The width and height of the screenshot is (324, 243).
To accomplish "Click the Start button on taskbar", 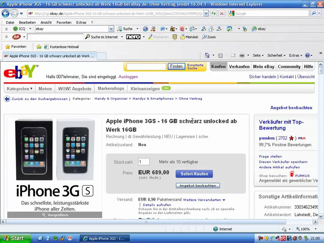I will tap(16, 238).
